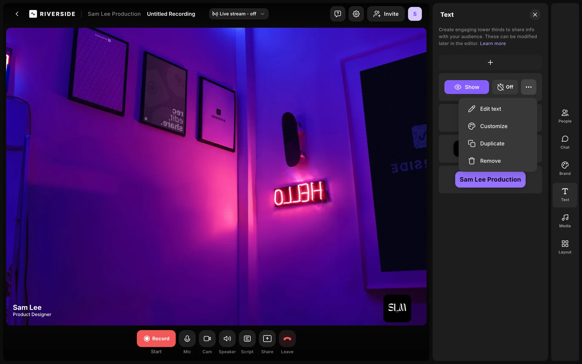This screenshot has width=582, height=364.
Task: Expand the Live stream dropdown
Action: coord(239,14)
